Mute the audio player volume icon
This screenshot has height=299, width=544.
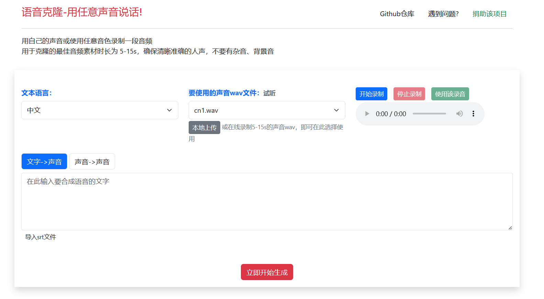click(x=459, y=114)
